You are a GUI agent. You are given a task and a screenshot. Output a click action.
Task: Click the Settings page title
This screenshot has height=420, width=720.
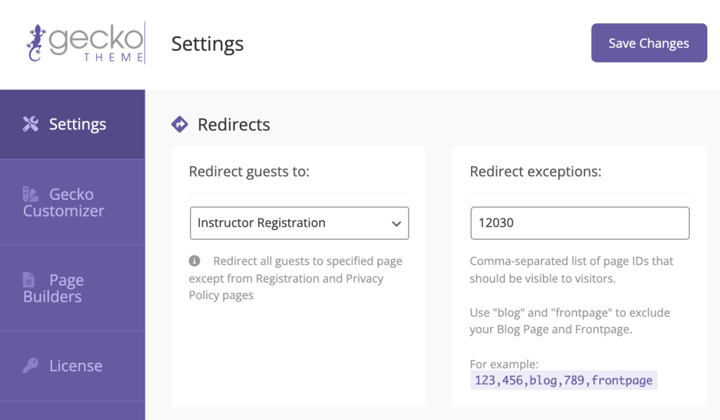tap(207, 44)
